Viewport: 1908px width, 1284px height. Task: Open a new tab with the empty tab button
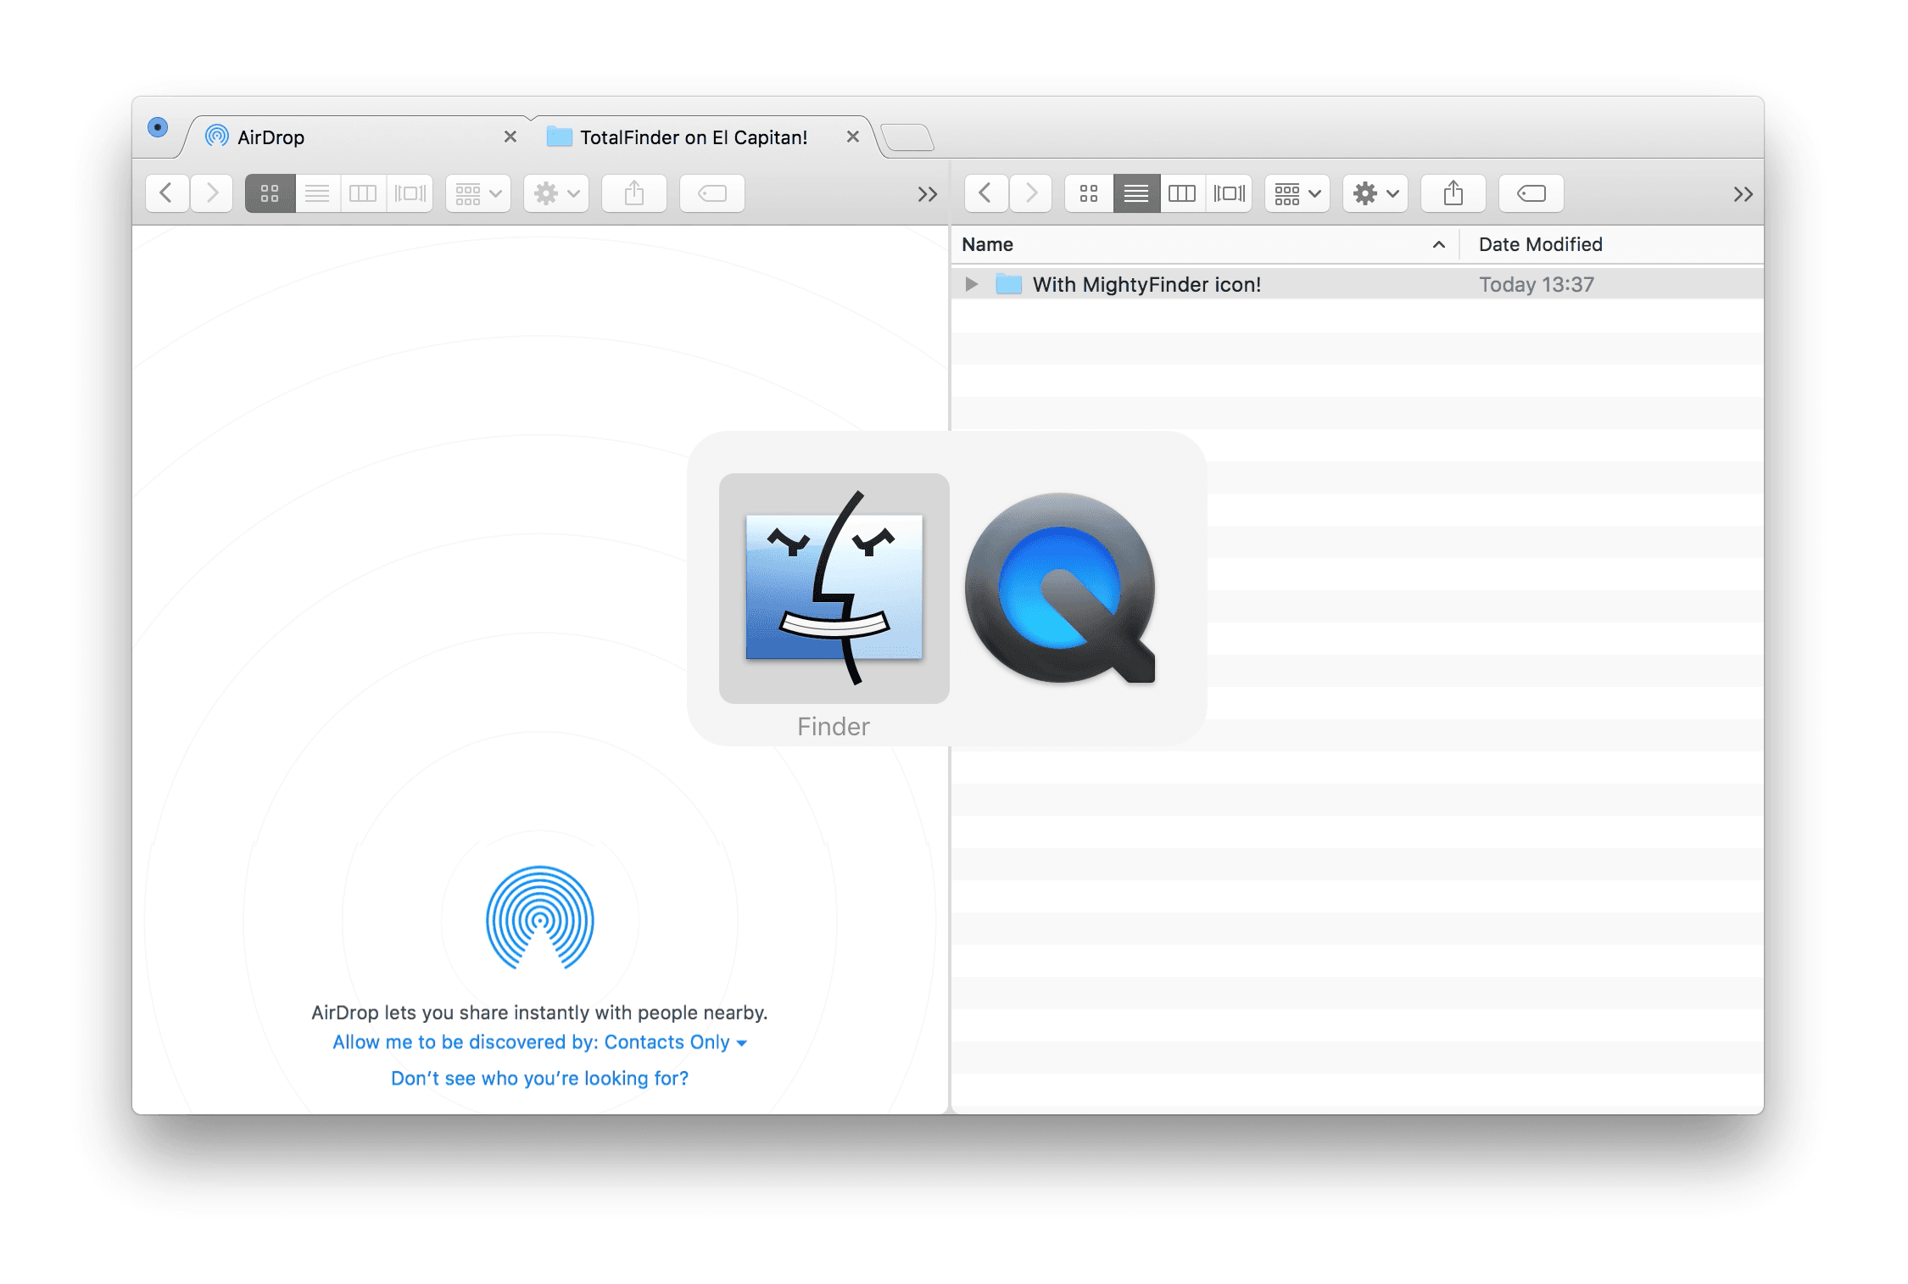pos(907,137)
